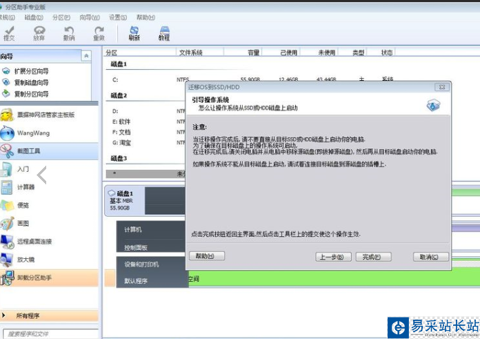Click 计算机 in start menu
This screenshot has width=480, height=339.
coord(133,229)
